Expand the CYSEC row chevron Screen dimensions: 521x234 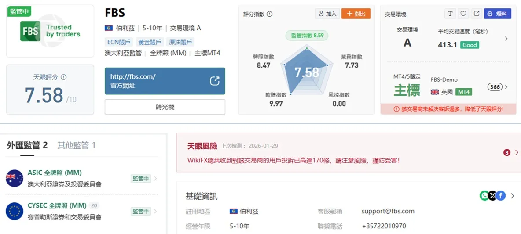point(155,211)
